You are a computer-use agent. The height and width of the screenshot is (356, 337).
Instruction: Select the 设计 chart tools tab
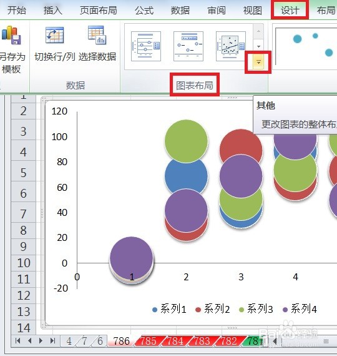coord(290,11)
